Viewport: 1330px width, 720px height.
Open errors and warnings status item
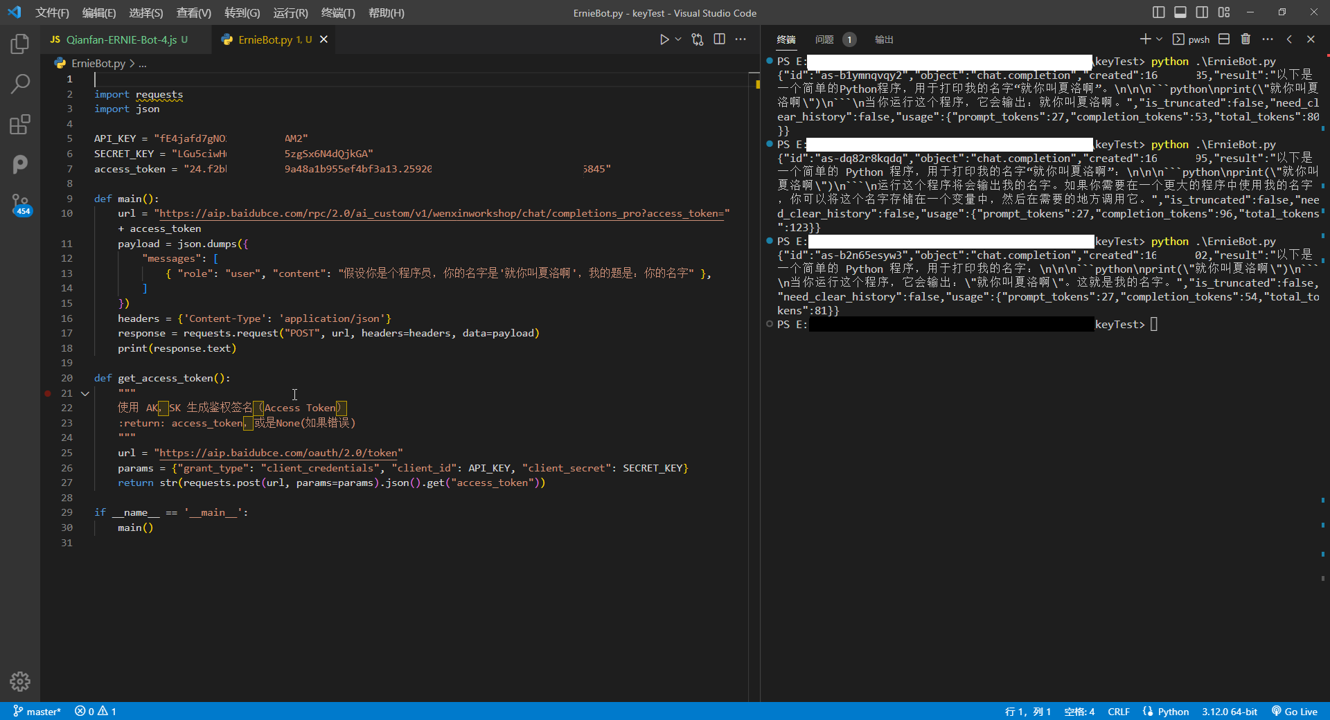(x=96, y=711)
